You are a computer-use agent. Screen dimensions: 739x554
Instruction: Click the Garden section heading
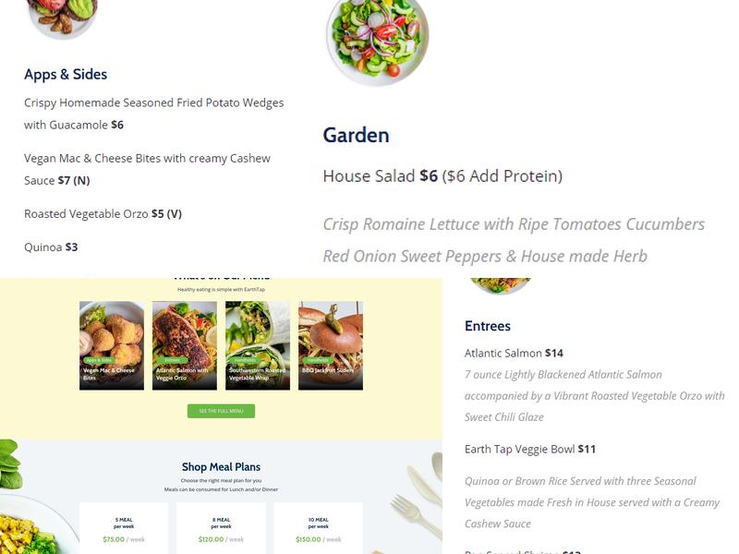pyautogui.click(x=356, y=135)
